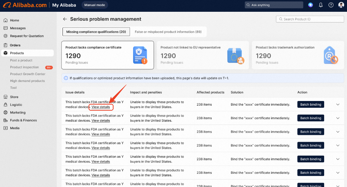
Task: Click the Solution column header
Action: 237,92
